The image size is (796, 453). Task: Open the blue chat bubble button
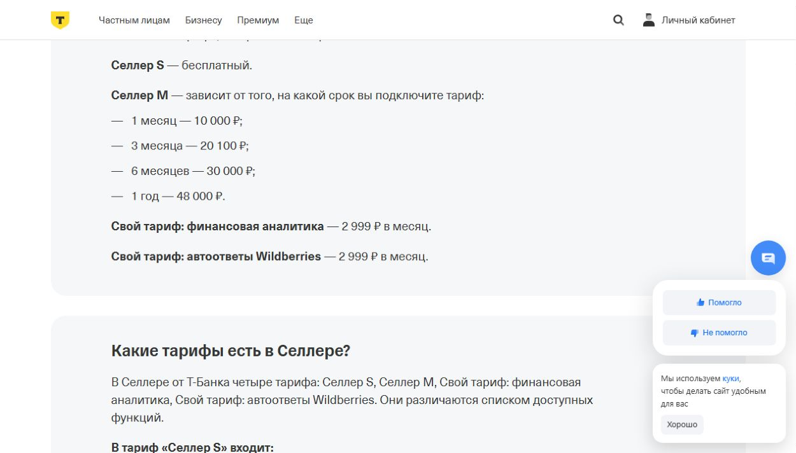pos(768,258)
